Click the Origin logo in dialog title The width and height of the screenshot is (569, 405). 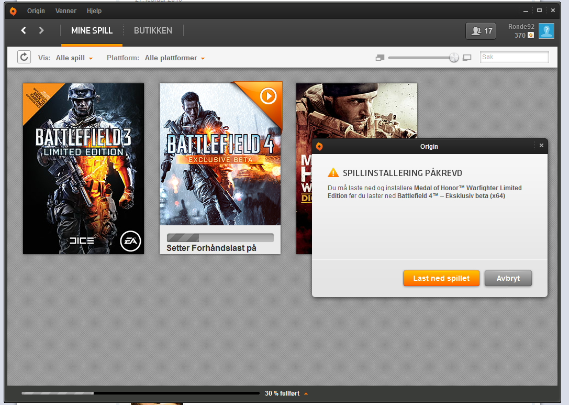[x=319, y=146]
